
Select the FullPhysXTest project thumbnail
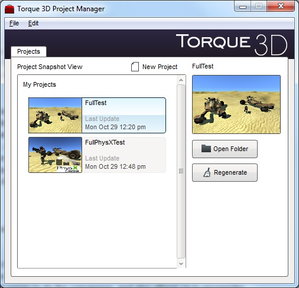coord(55,155)
